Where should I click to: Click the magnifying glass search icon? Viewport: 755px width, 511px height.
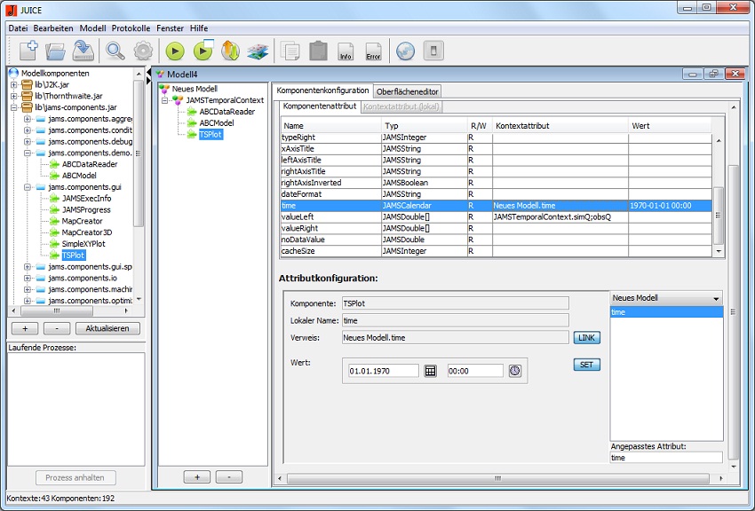point(115,51)
